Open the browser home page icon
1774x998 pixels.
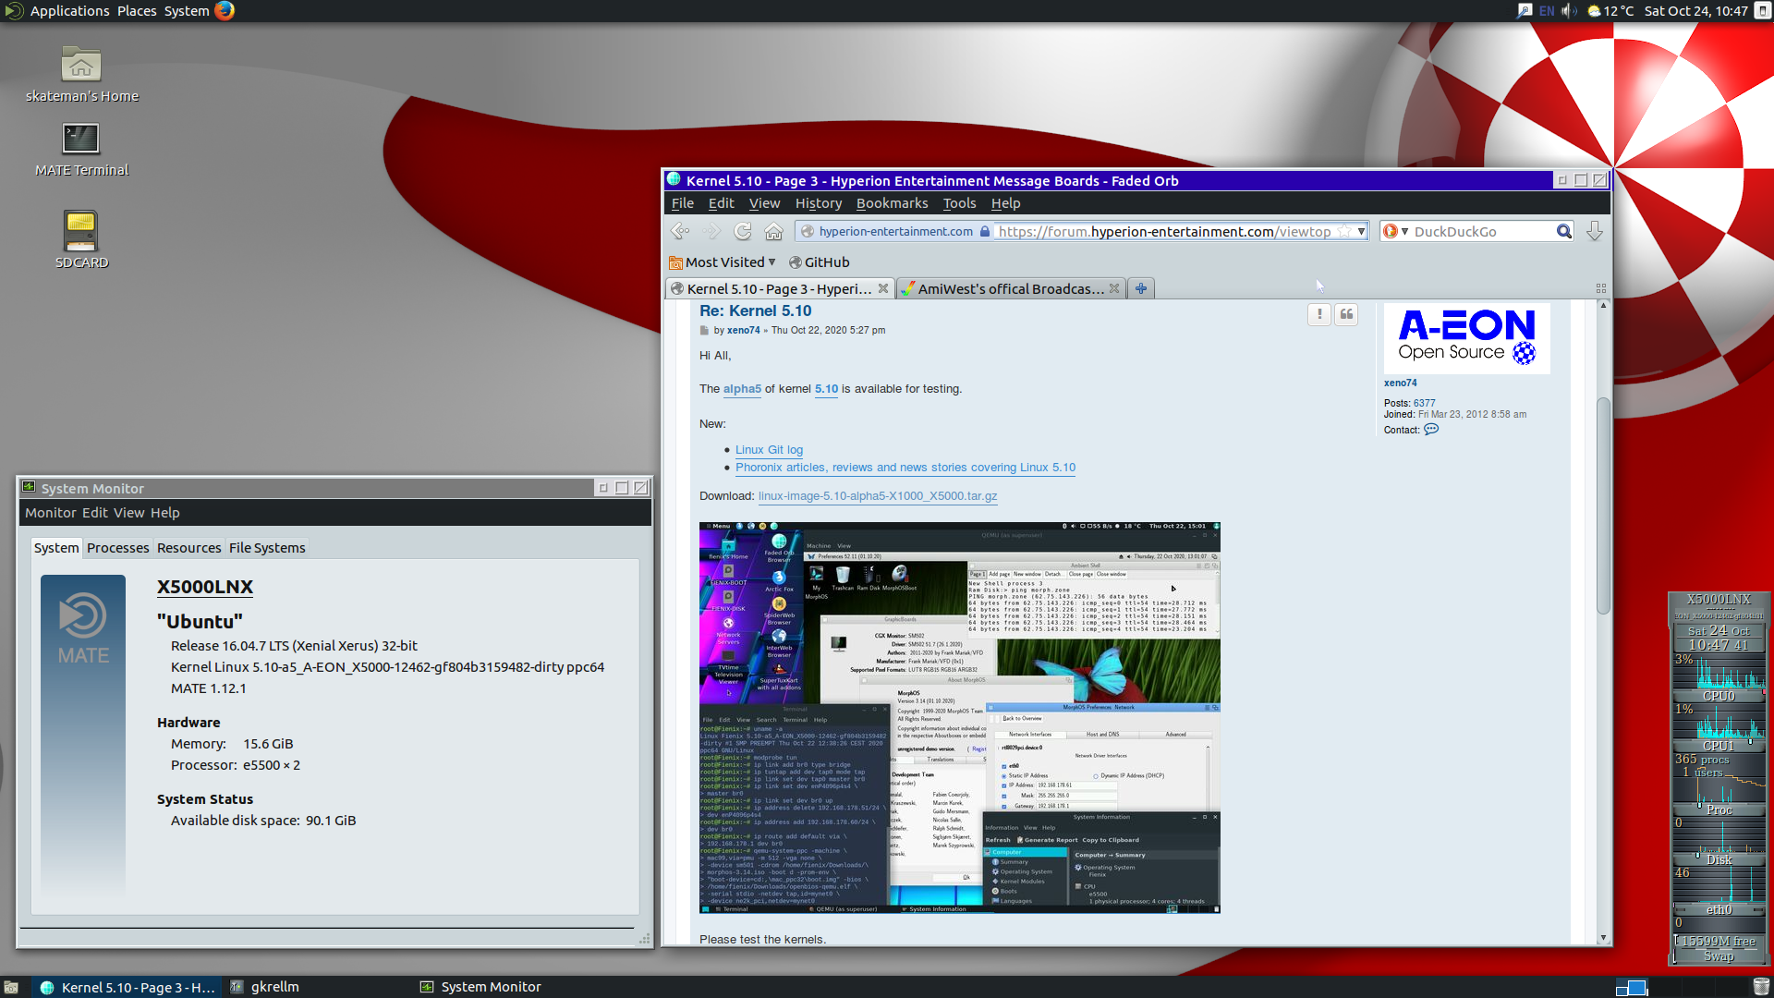(774, 231)
